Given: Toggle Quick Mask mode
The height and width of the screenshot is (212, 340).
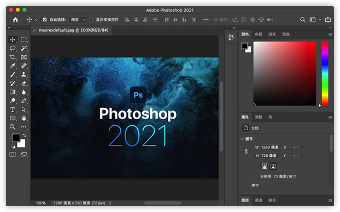Looking at the screenshot, I should (x=13, y=154).
